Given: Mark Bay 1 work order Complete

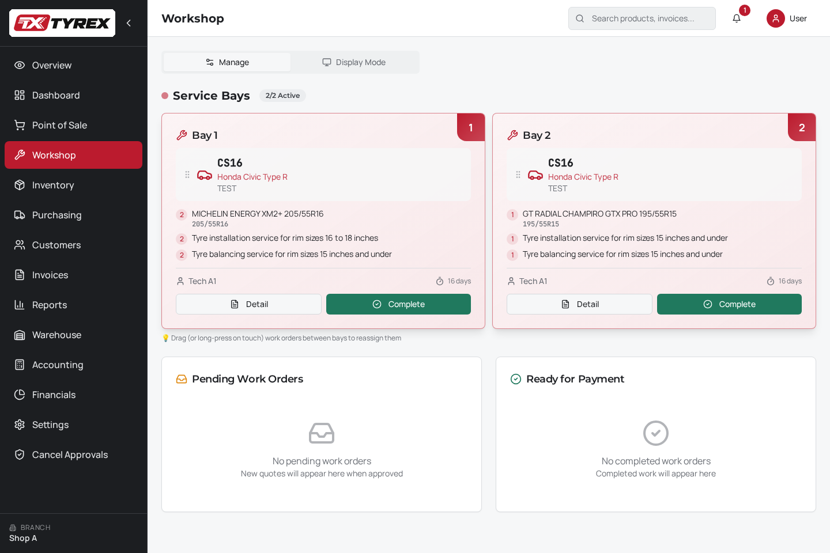Looking at the screenshot, I should click(398, 304).
